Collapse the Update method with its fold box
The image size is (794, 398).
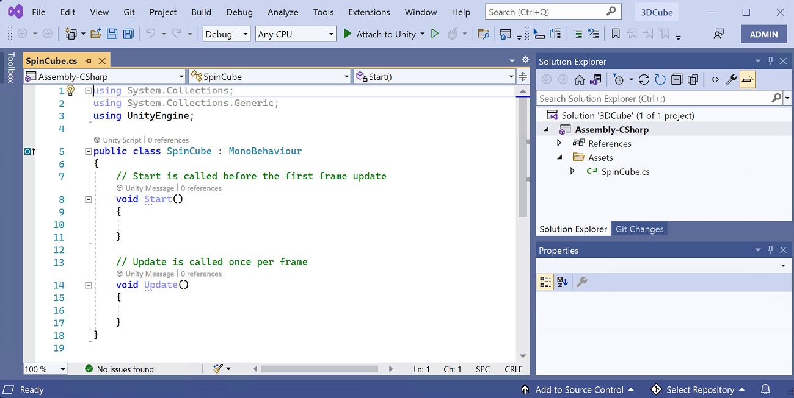[89, 284]
